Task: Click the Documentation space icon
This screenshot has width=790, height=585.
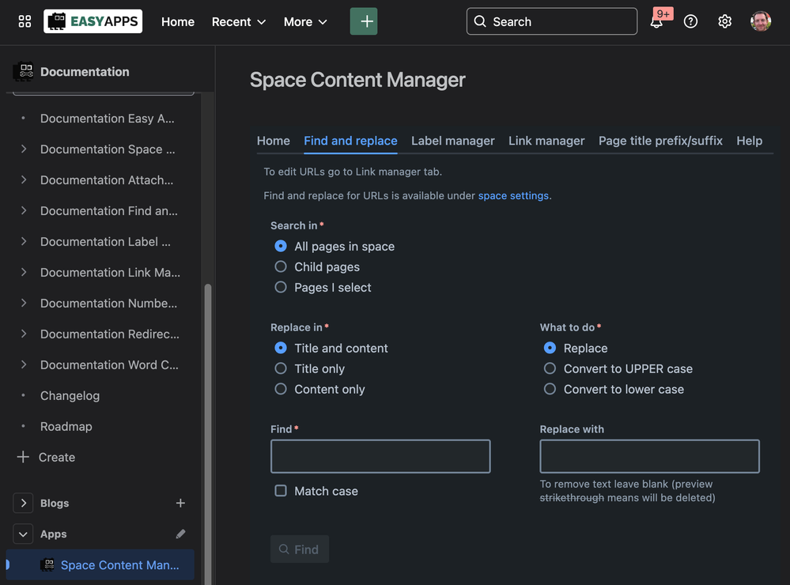Action: (23, 72)
